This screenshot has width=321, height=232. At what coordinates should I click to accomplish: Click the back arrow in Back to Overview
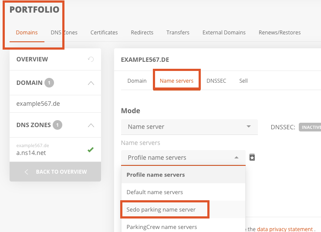pos(27,172)
